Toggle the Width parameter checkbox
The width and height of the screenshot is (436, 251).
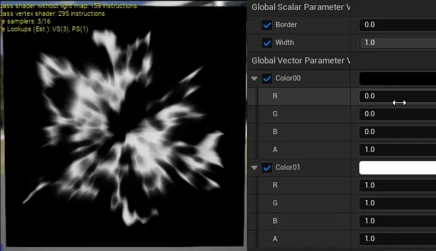coord(267,43)
